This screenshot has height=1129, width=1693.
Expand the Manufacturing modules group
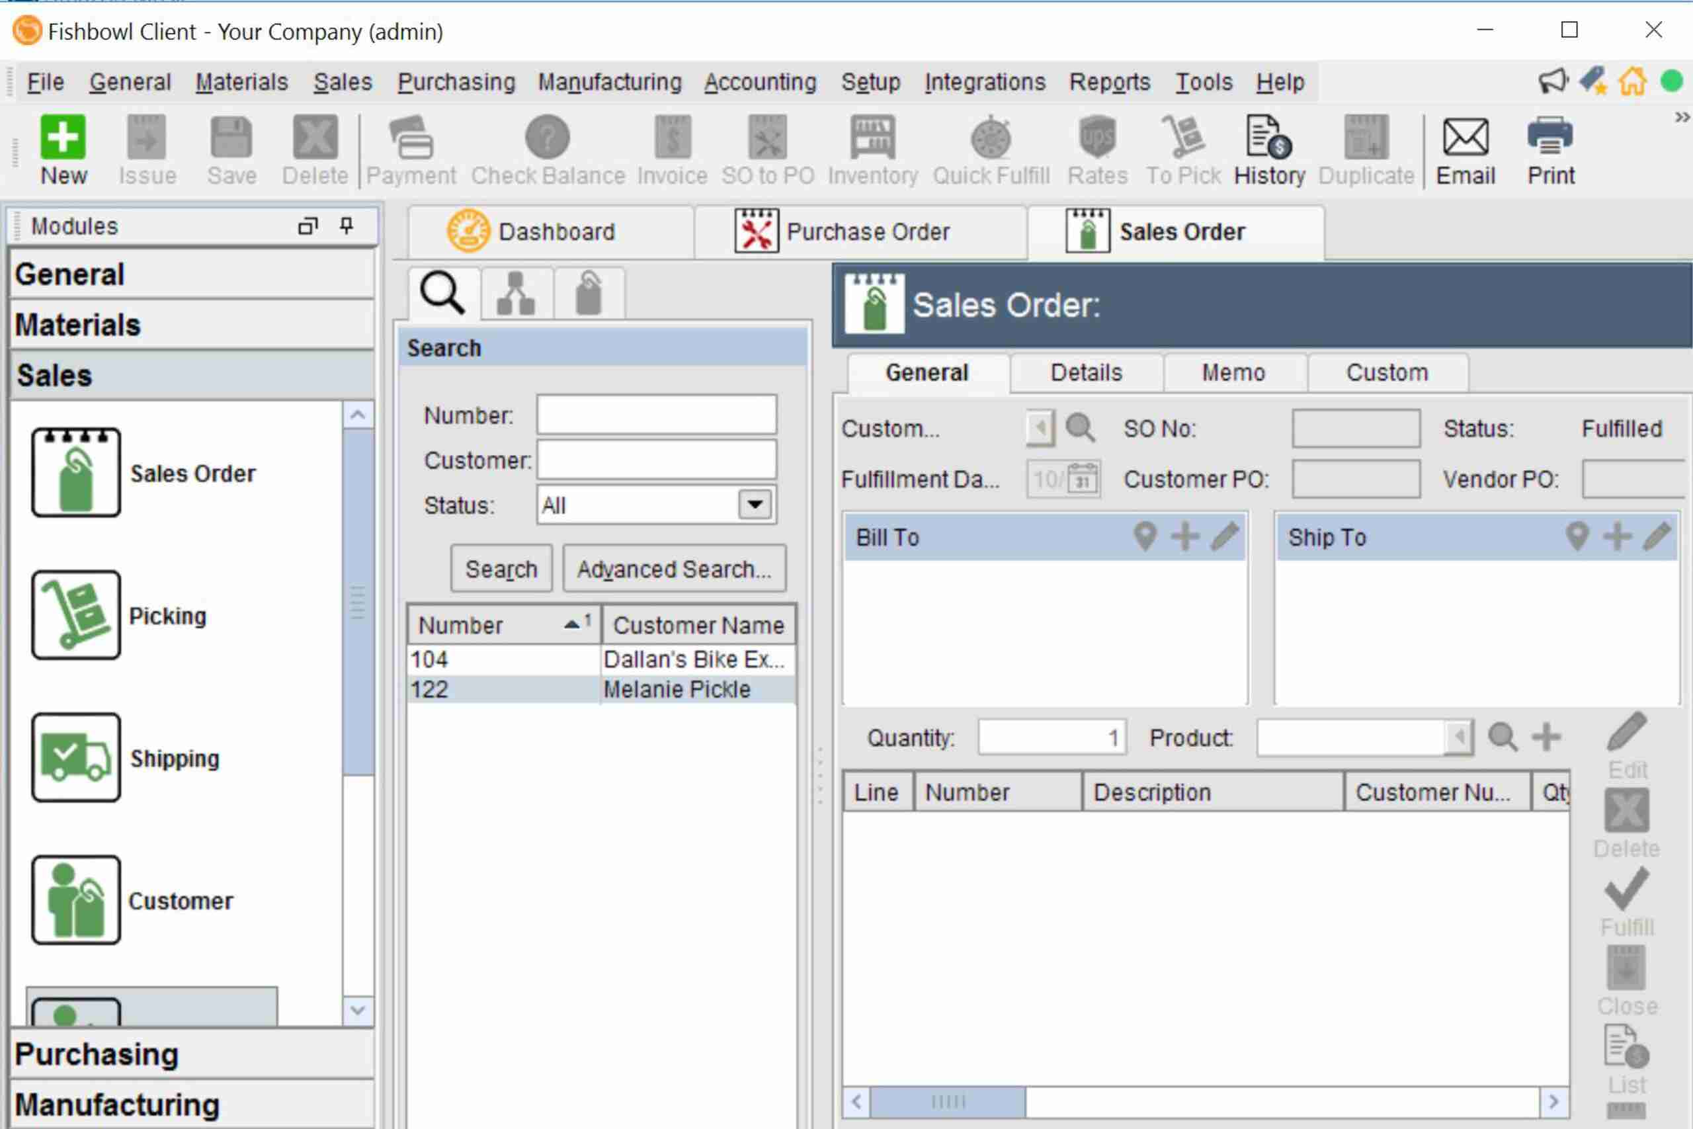[x=193, y=1104]
